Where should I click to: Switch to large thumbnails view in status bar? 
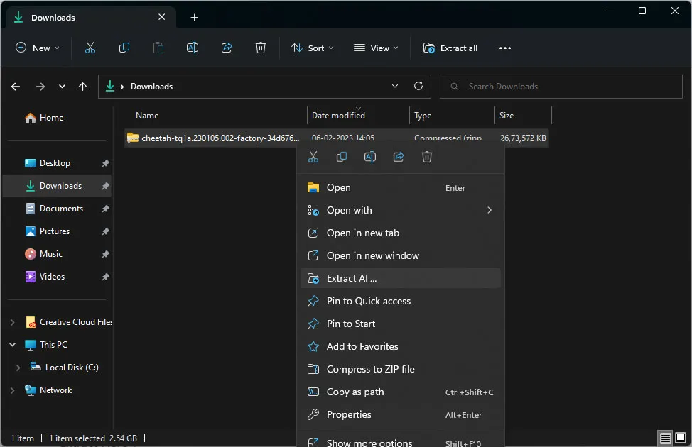point(682,438)
